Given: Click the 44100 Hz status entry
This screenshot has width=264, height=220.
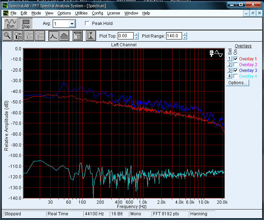Looking at the screenshot, I should (x=96, y=214).
